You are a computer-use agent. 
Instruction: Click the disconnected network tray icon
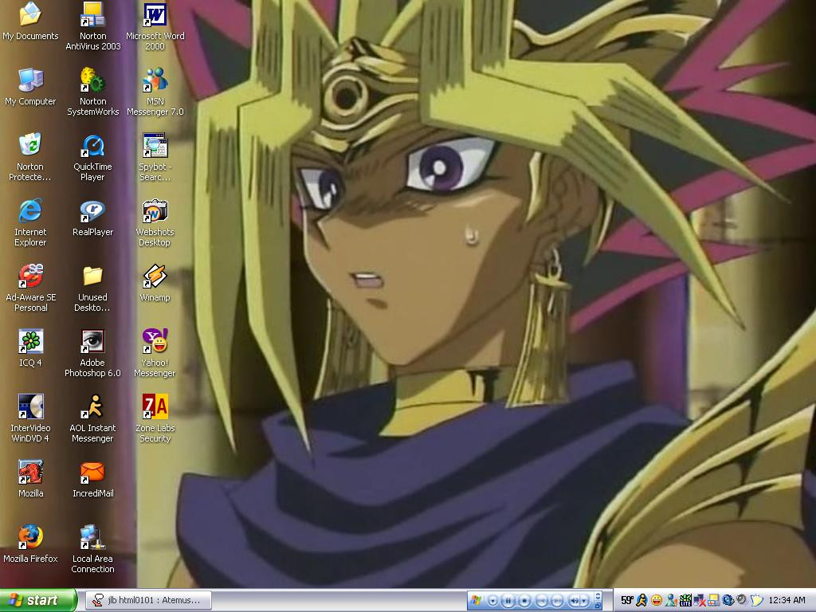coord(700,600)
